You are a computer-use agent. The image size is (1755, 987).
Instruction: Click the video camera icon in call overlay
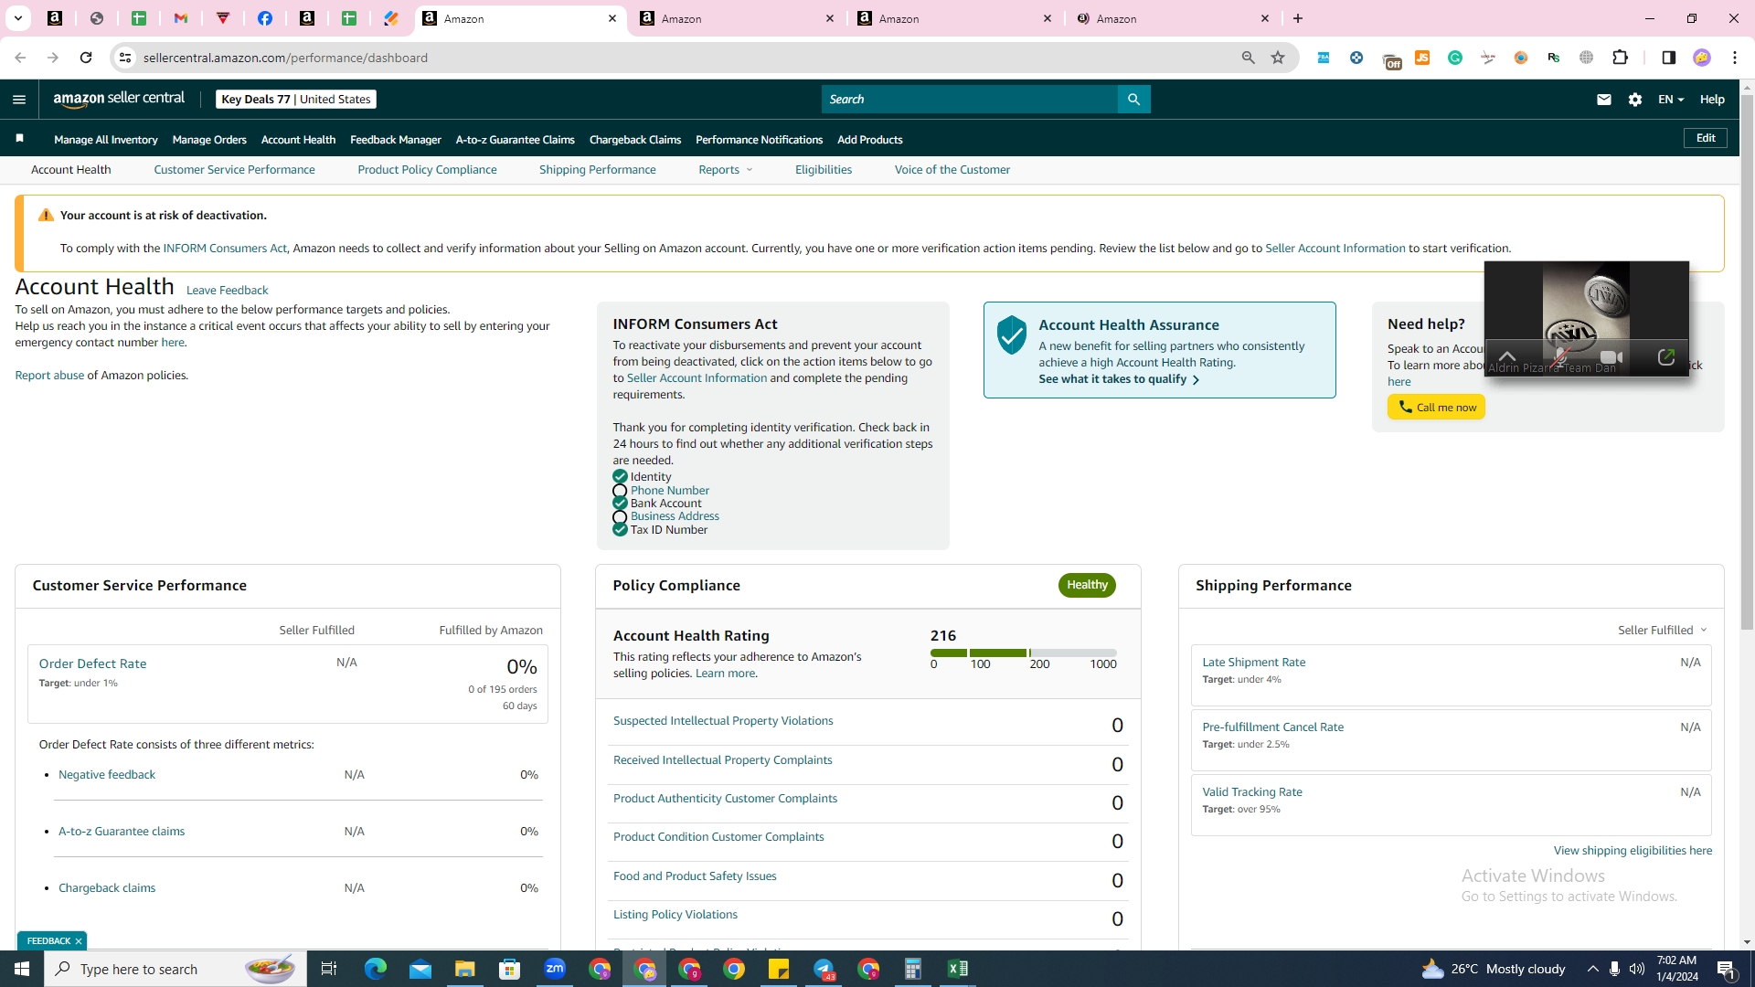coord(1611,357)
